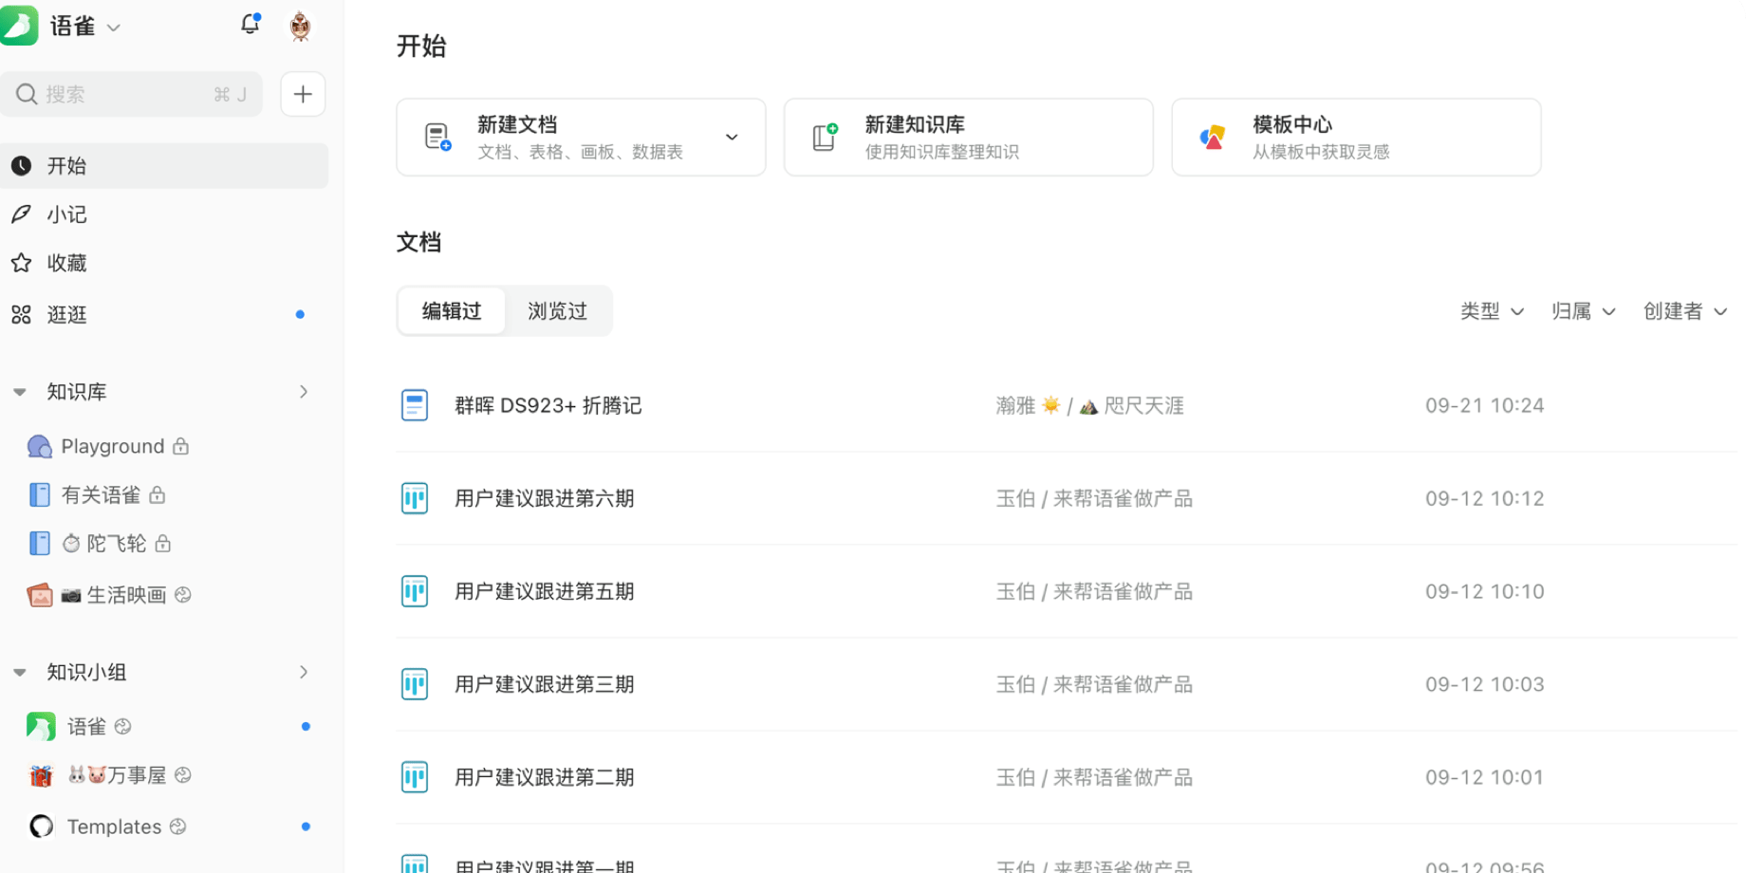1746x873 pixels.
Task: Open the 陀飞轮 knowledge base
Action: click(117, 543)
